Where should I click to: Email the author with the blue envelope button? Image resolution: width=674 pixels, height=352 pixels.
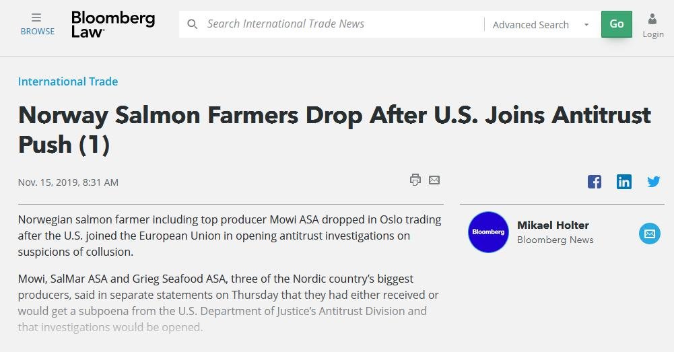[650, 234]
